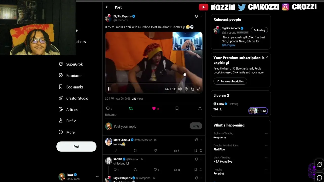Pause the playing video
The image size is (324, 182).
(109, 89)
